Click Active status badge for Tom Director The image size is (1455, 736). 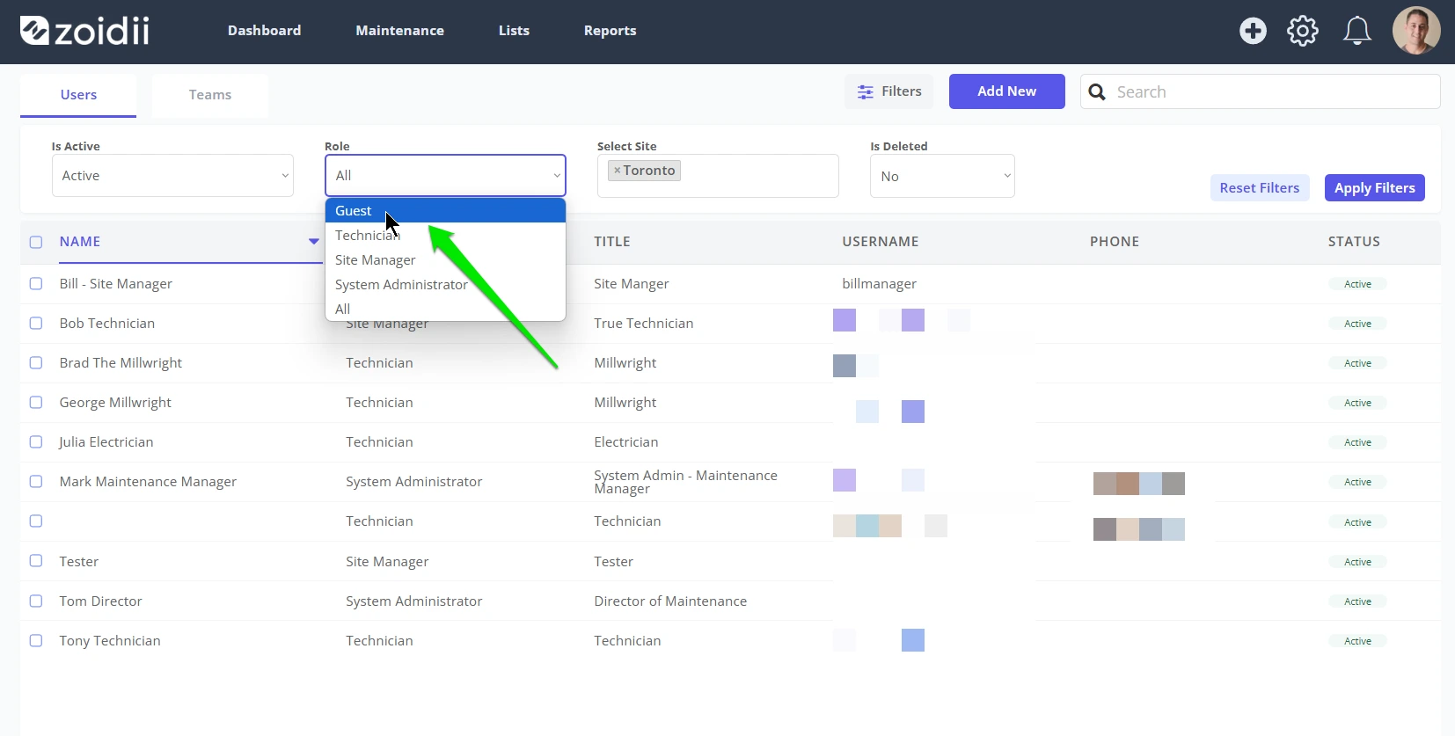(1357, 601)
